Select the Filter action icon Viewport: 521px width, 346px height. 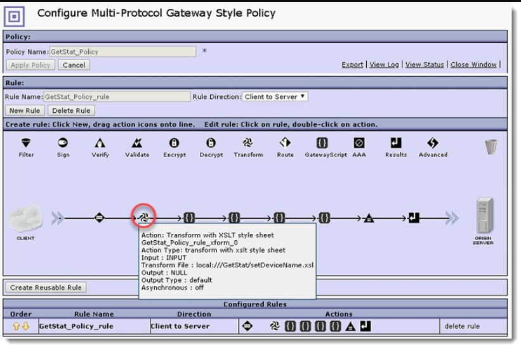coord(26,143)
